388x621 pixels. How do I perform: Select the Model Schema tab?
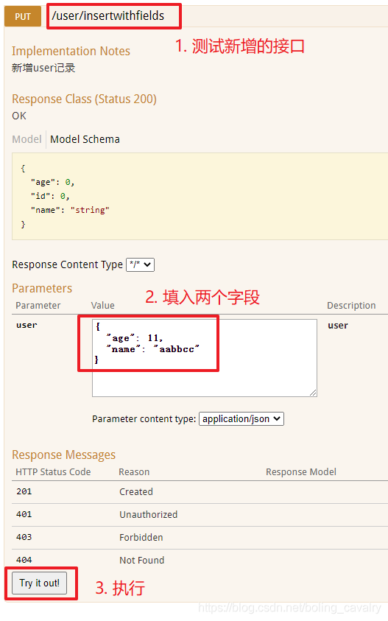coord(85,139)
